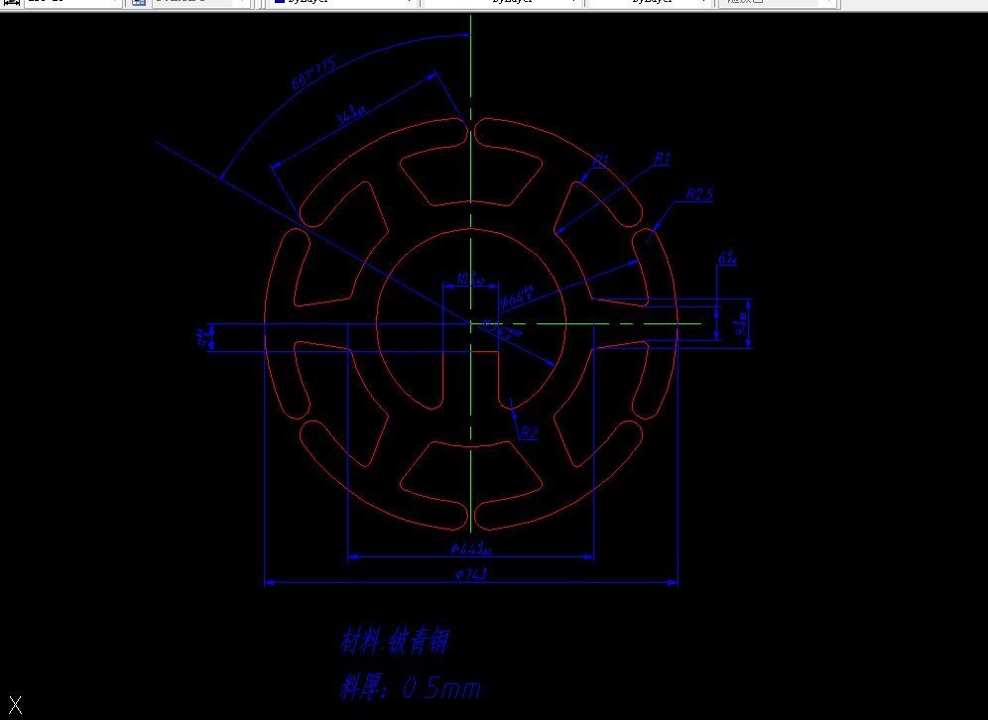Pick the R2.5 radius label
Screen dimensions: 988x720
699,194
